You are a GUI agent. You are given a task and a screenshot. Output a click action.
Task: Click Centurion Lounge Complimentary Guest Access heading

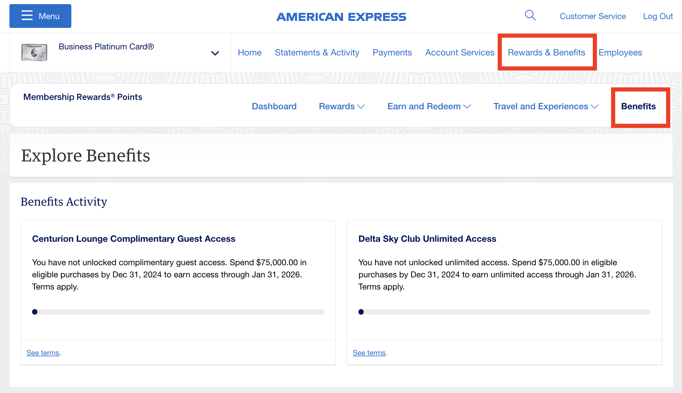[134, 239]
